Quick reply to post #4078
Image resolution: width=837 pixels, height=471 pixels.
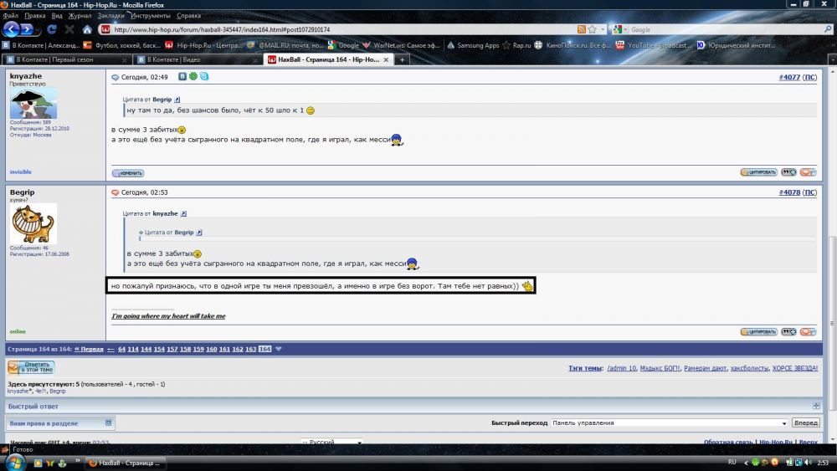808,332
